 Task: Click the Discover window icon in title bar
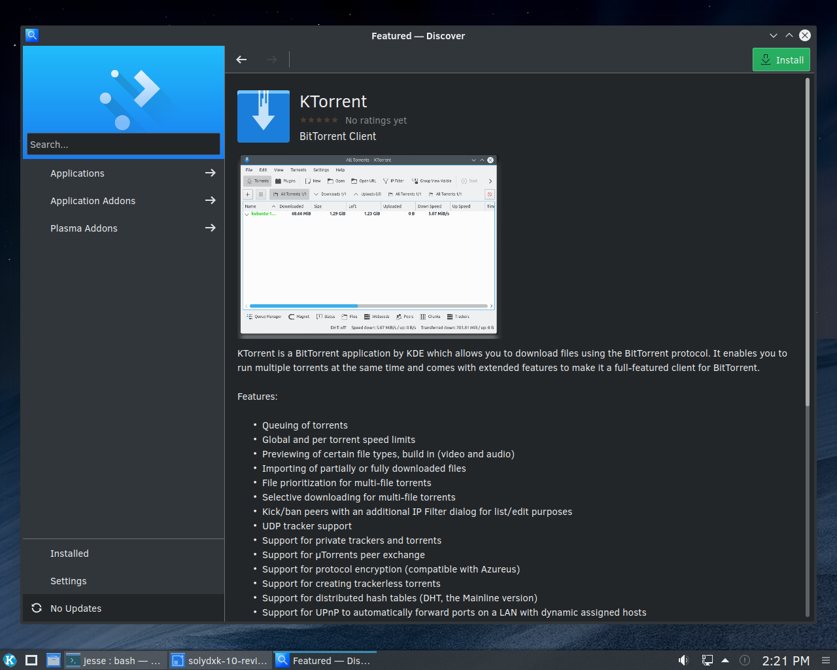[32, 35]
